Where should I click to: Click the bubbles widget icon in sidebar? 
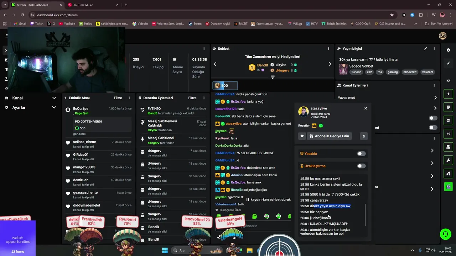click(x=448, y=173)
